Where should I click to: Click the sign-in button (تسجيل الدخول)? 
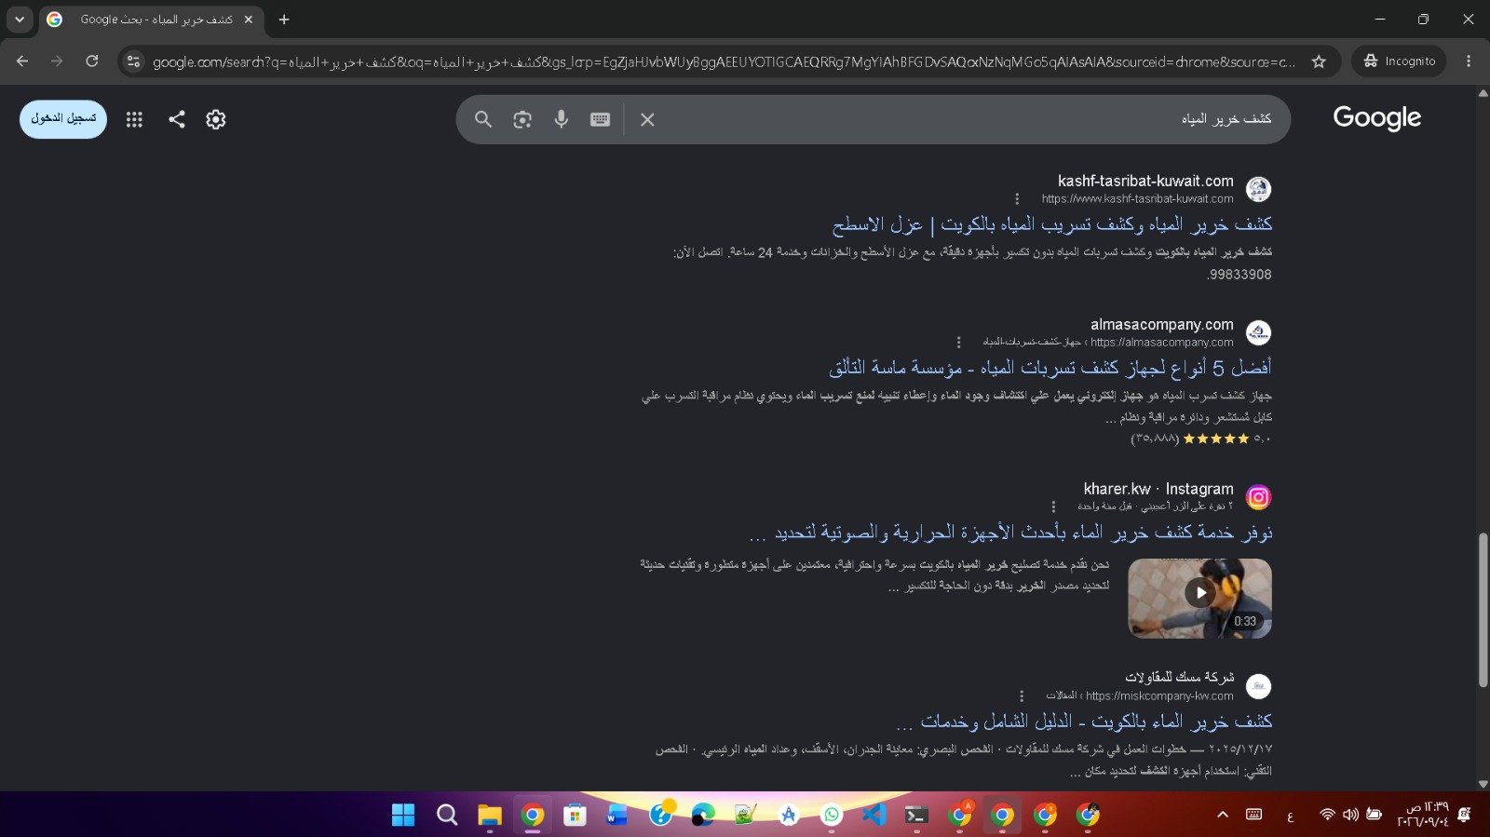point(63,119)
